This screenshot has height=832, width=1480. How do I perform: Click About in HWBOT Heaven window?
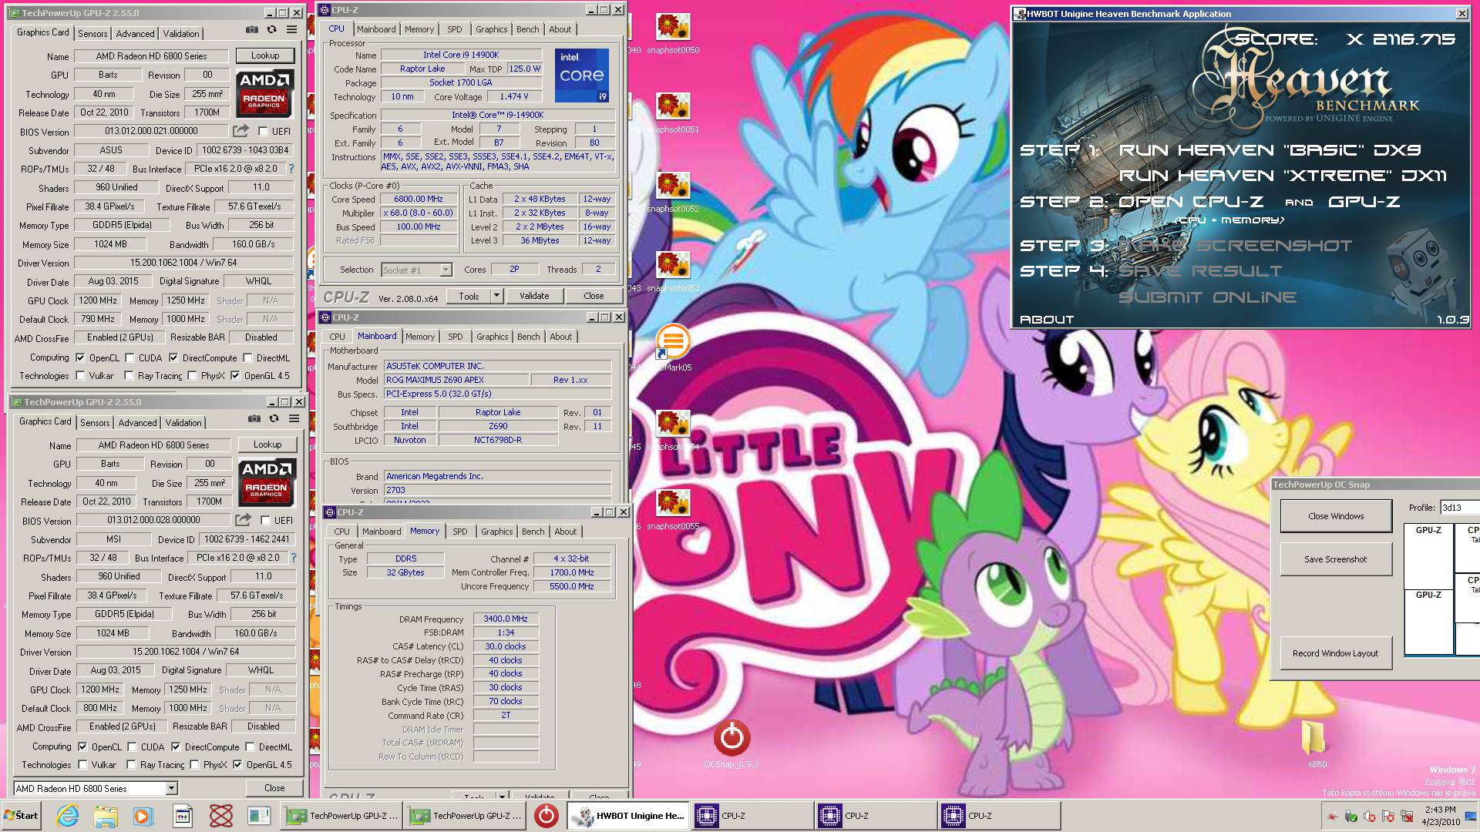1047,319
